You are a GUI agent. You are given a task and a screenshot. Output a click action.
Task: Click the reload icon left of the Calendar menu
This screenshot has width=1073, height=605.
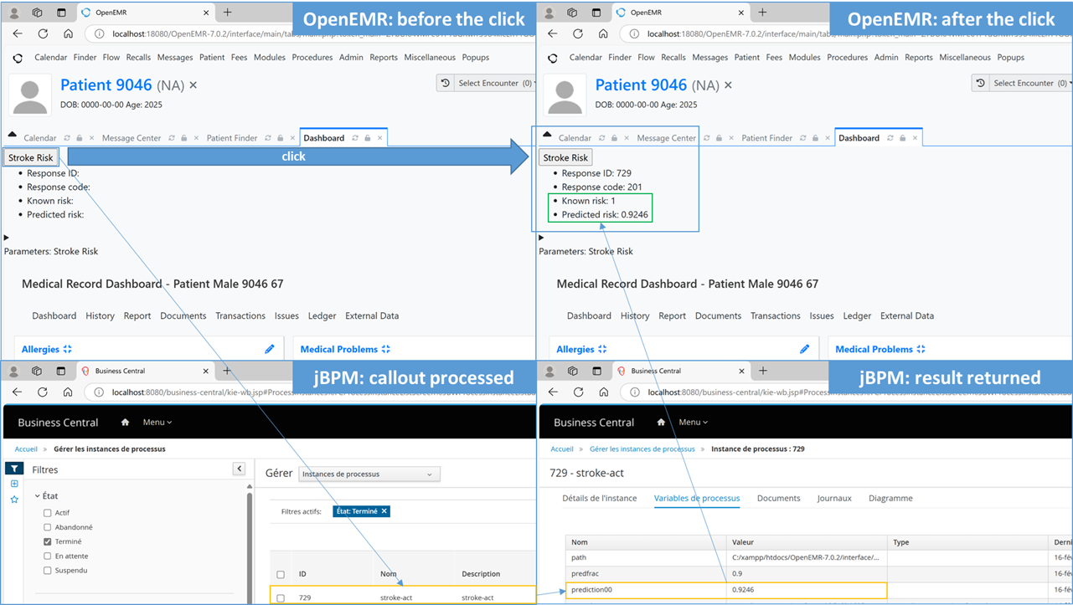point(17,57)
